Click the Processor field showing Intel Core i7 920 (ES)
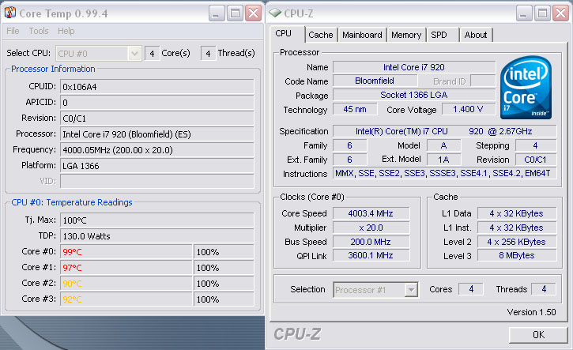 pyautogui.click(x=156, y=134)
